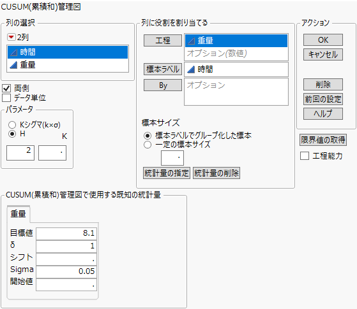Click the icon beside 重量 in 工程 role
The width and height of the screenshot is (357, 309).
[x=191, y=41]
